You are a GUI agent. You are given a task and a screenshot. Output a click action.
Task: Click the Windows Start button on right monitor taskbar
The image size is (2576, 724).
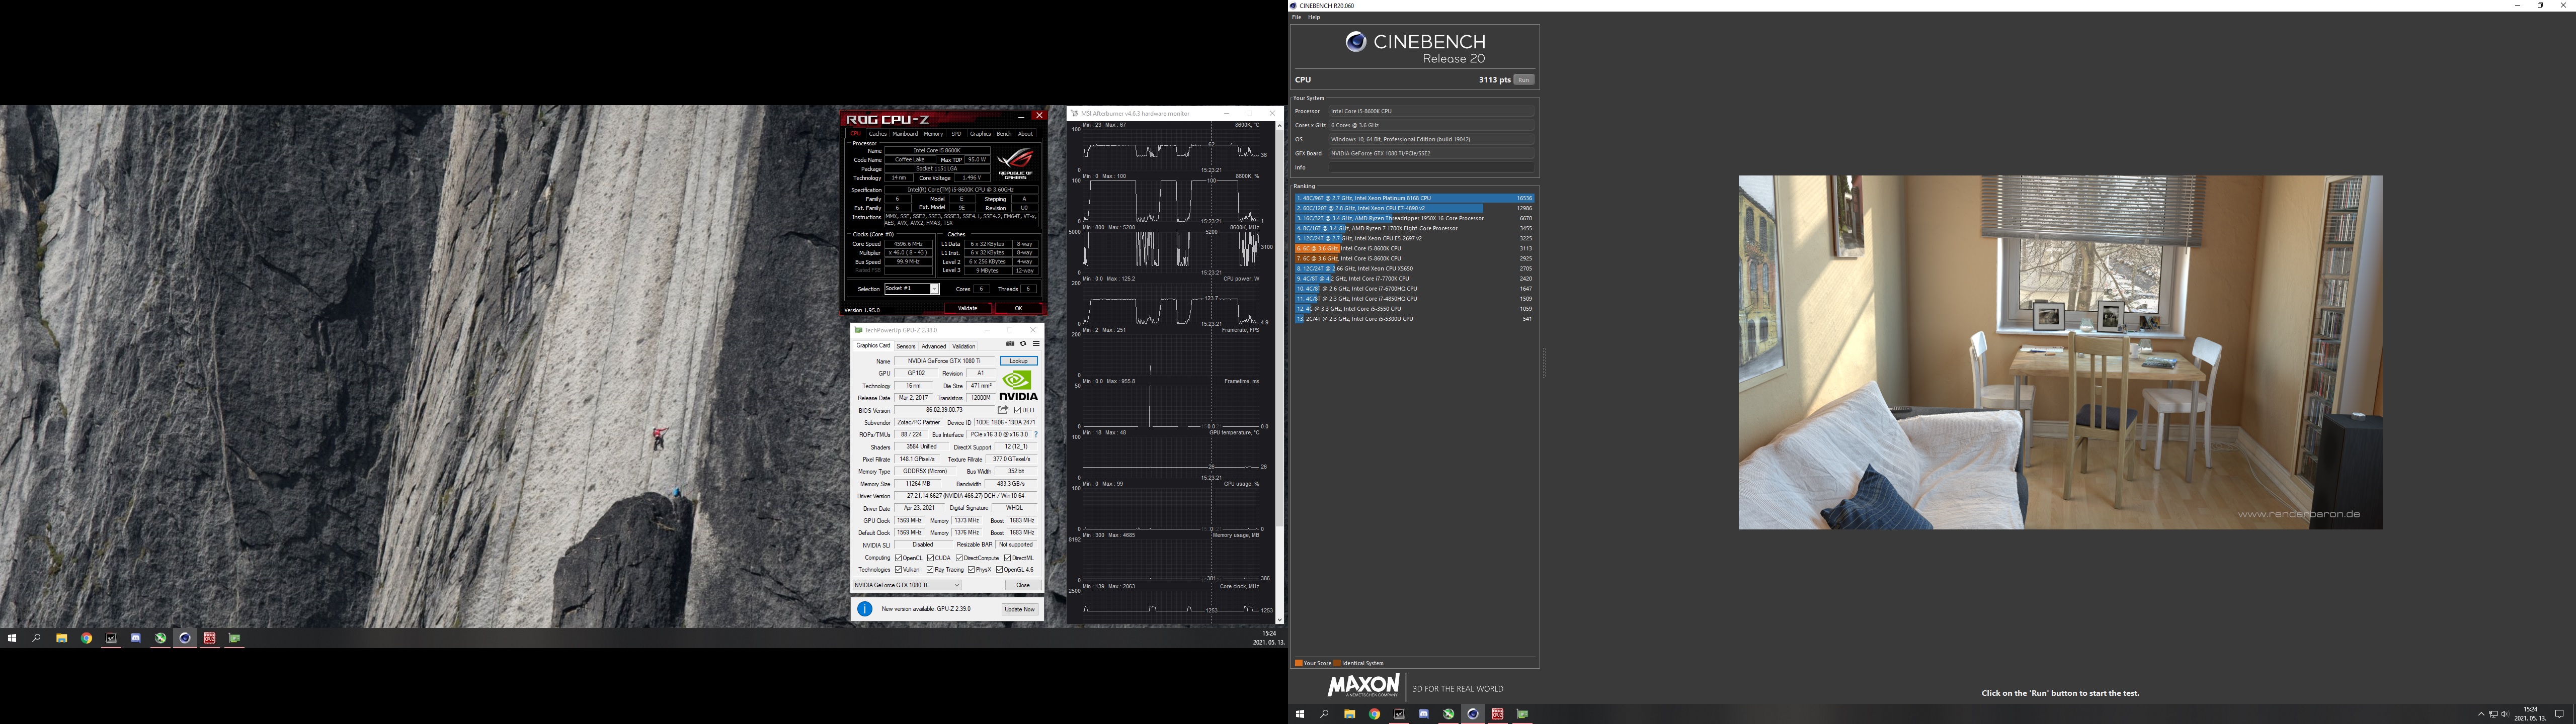(1300, 714)
